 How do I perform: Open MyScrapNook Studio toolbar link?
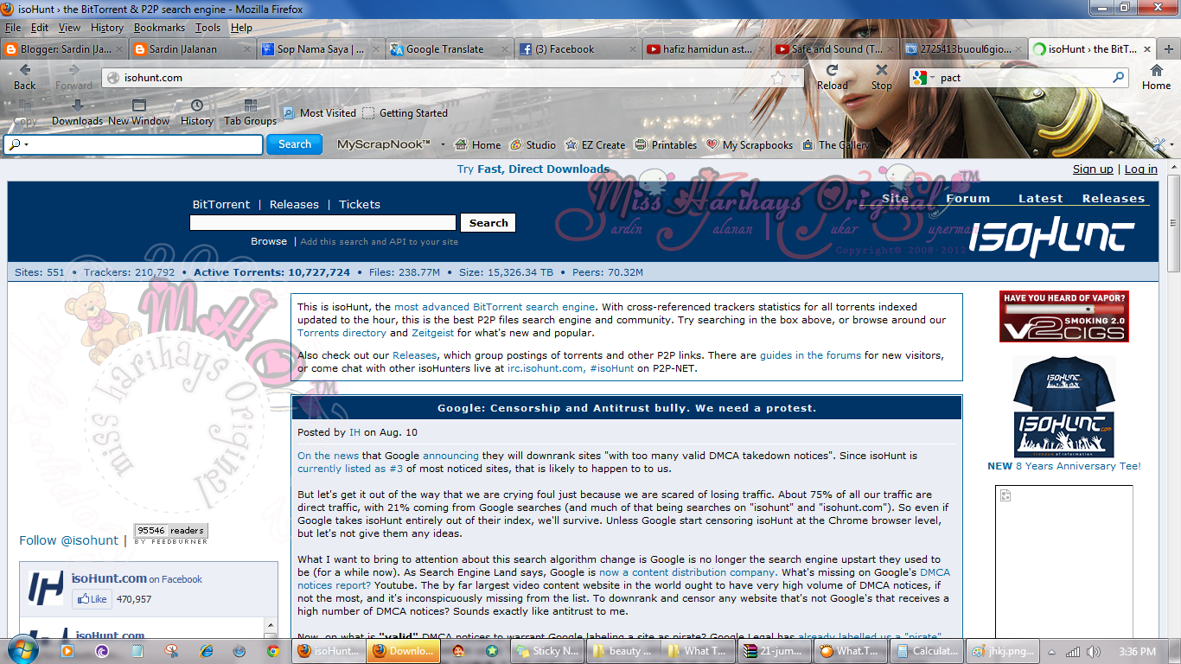click(533, 145)
